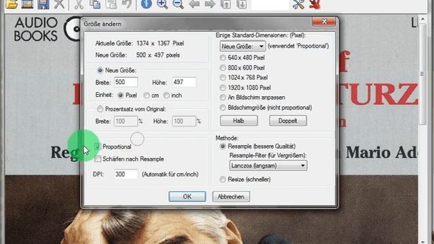Open a file with the folder icon
This screenshot has height=244, width=434.
pyautogui.click(x=12, y=4)
